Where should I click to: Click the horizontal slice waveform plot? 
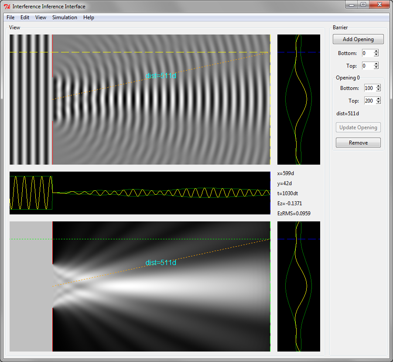[140, 193]
